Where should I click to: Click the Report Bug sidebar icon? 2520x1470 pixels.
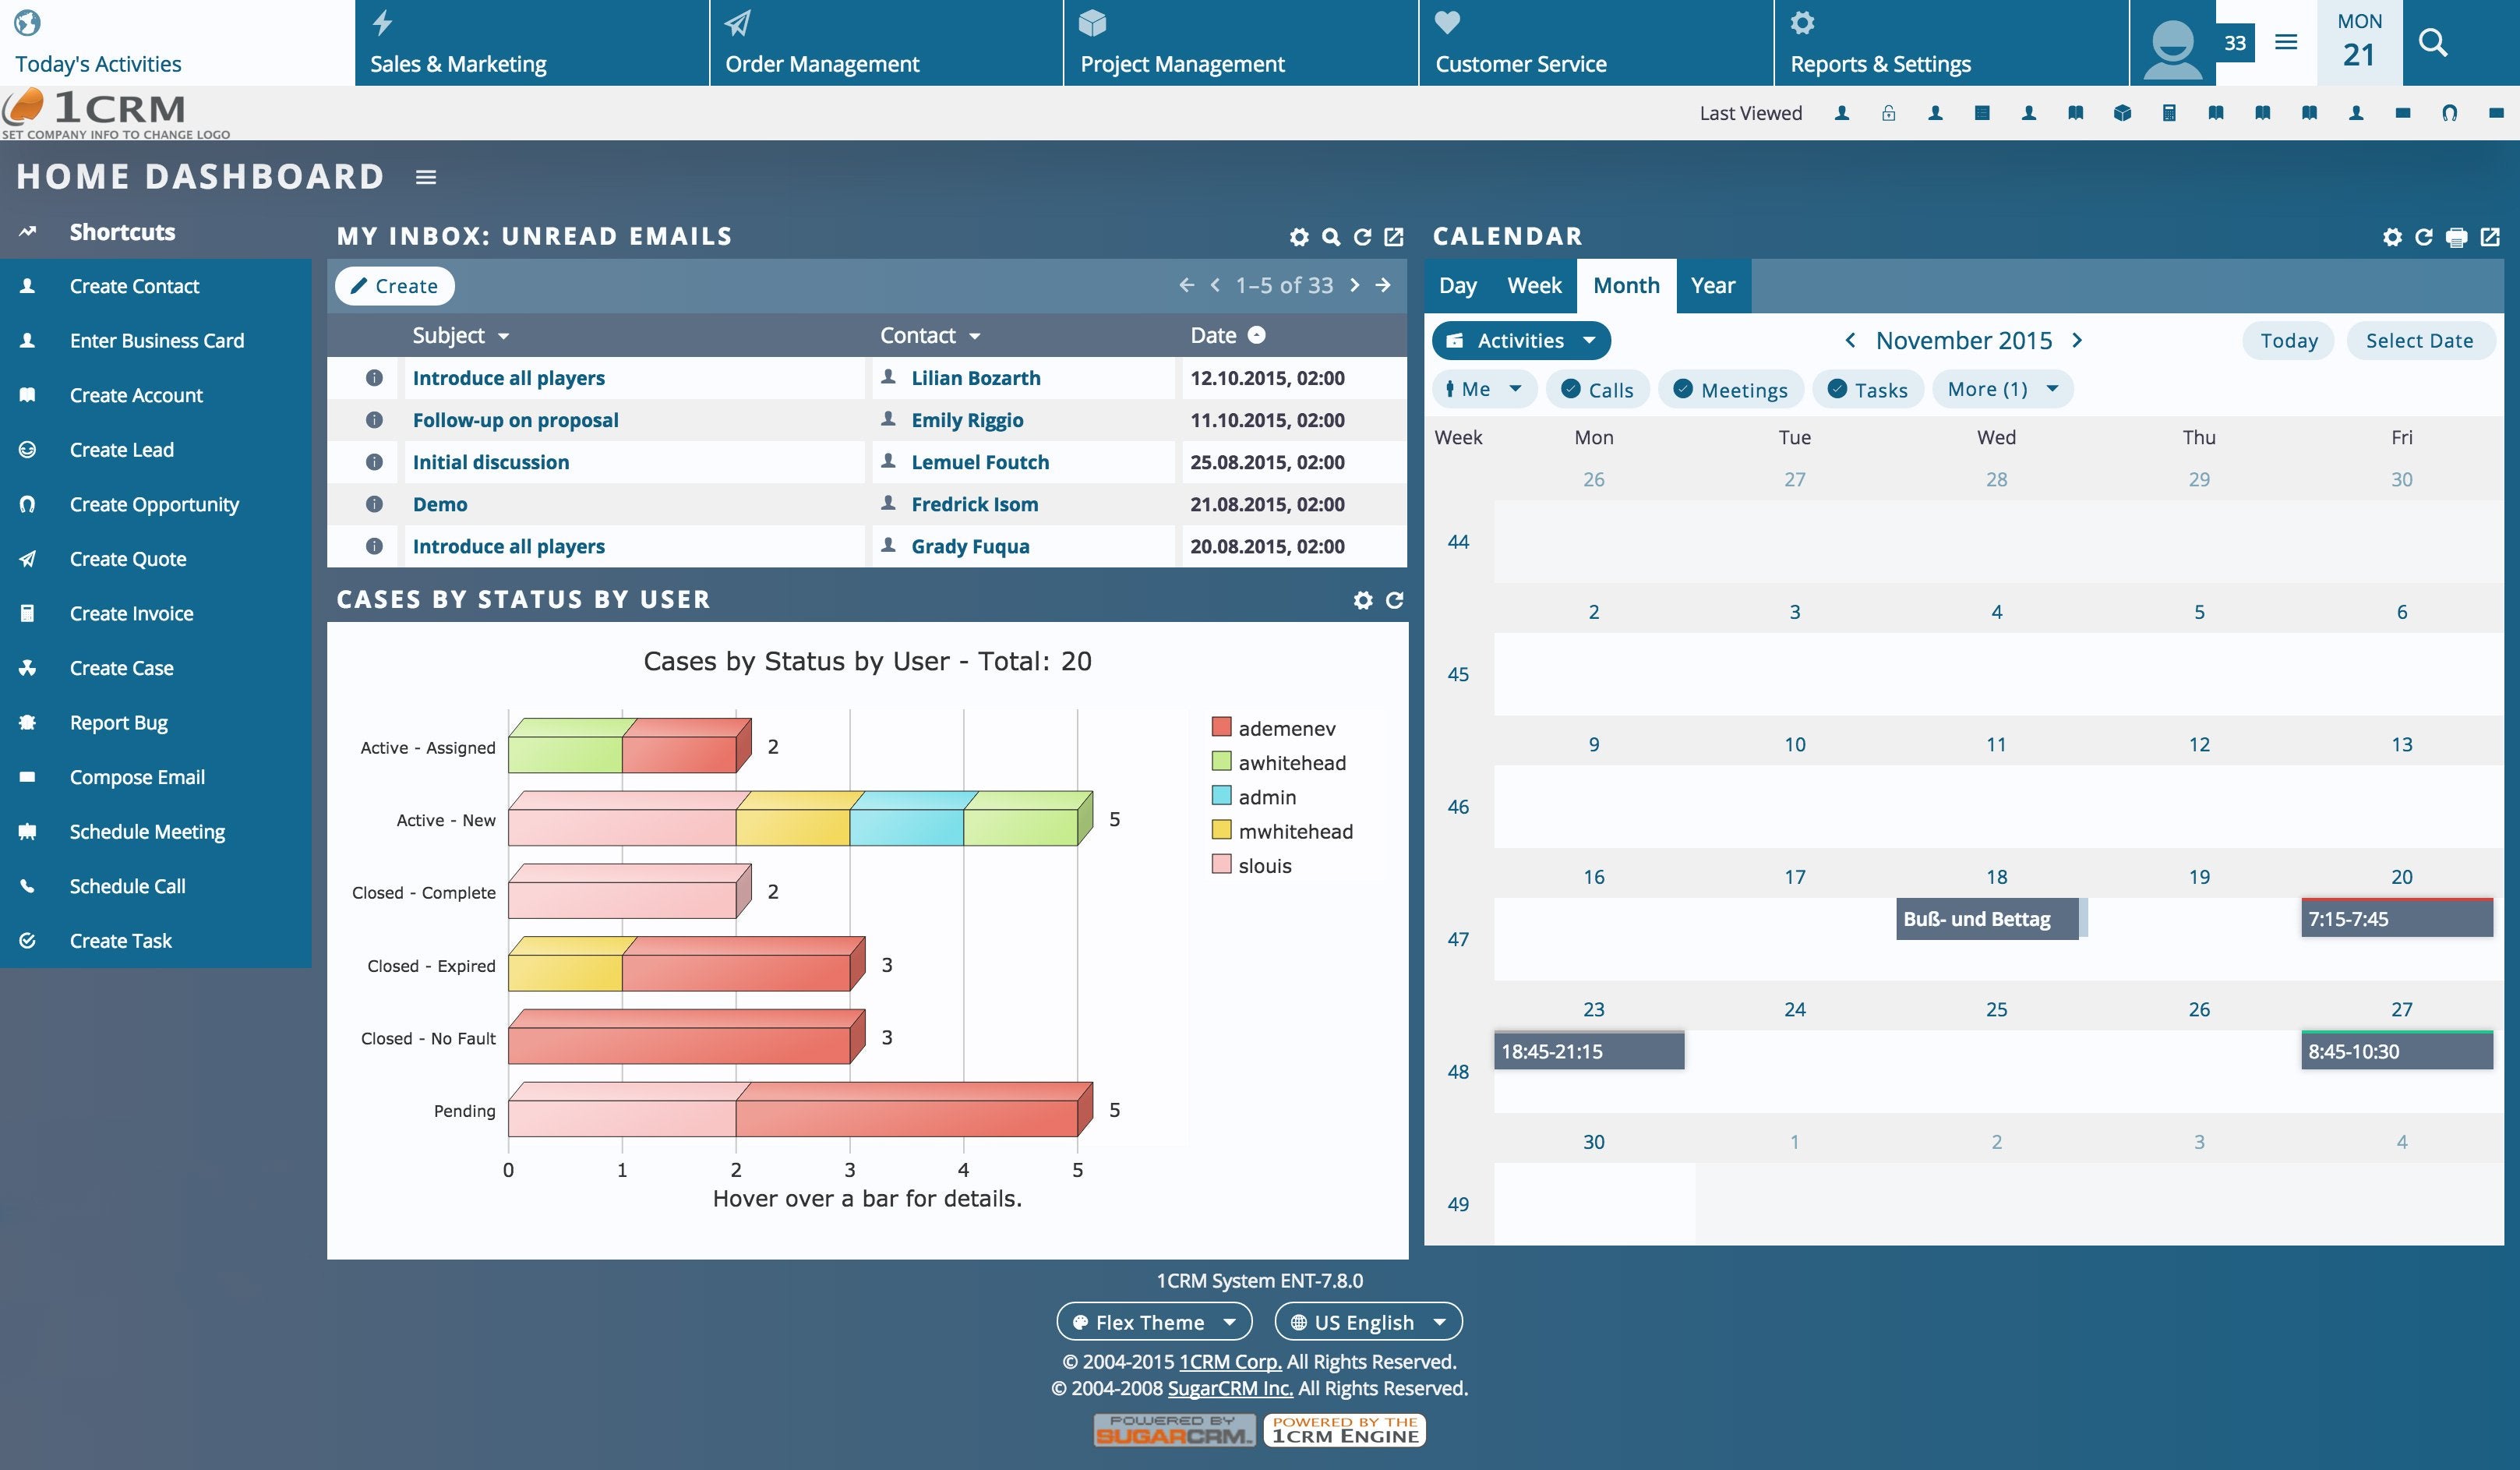tap(26, 719)
